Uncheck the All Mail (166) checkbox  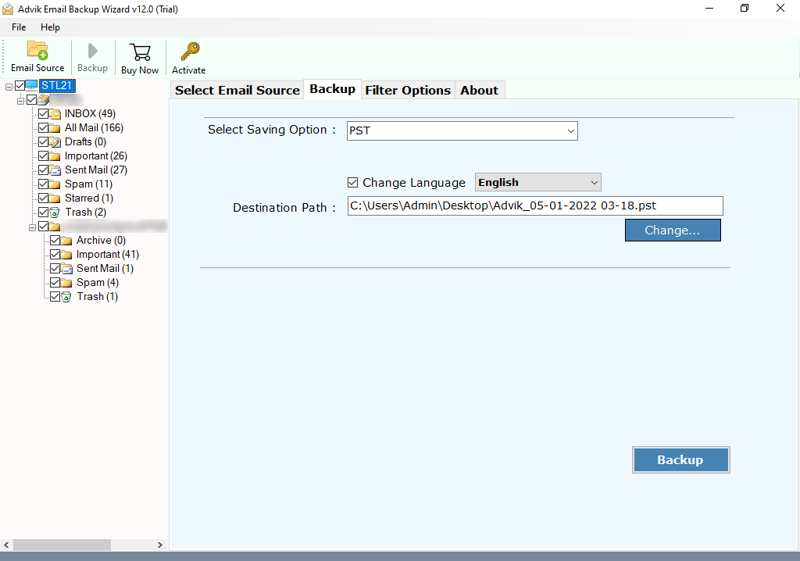[44, 127]
